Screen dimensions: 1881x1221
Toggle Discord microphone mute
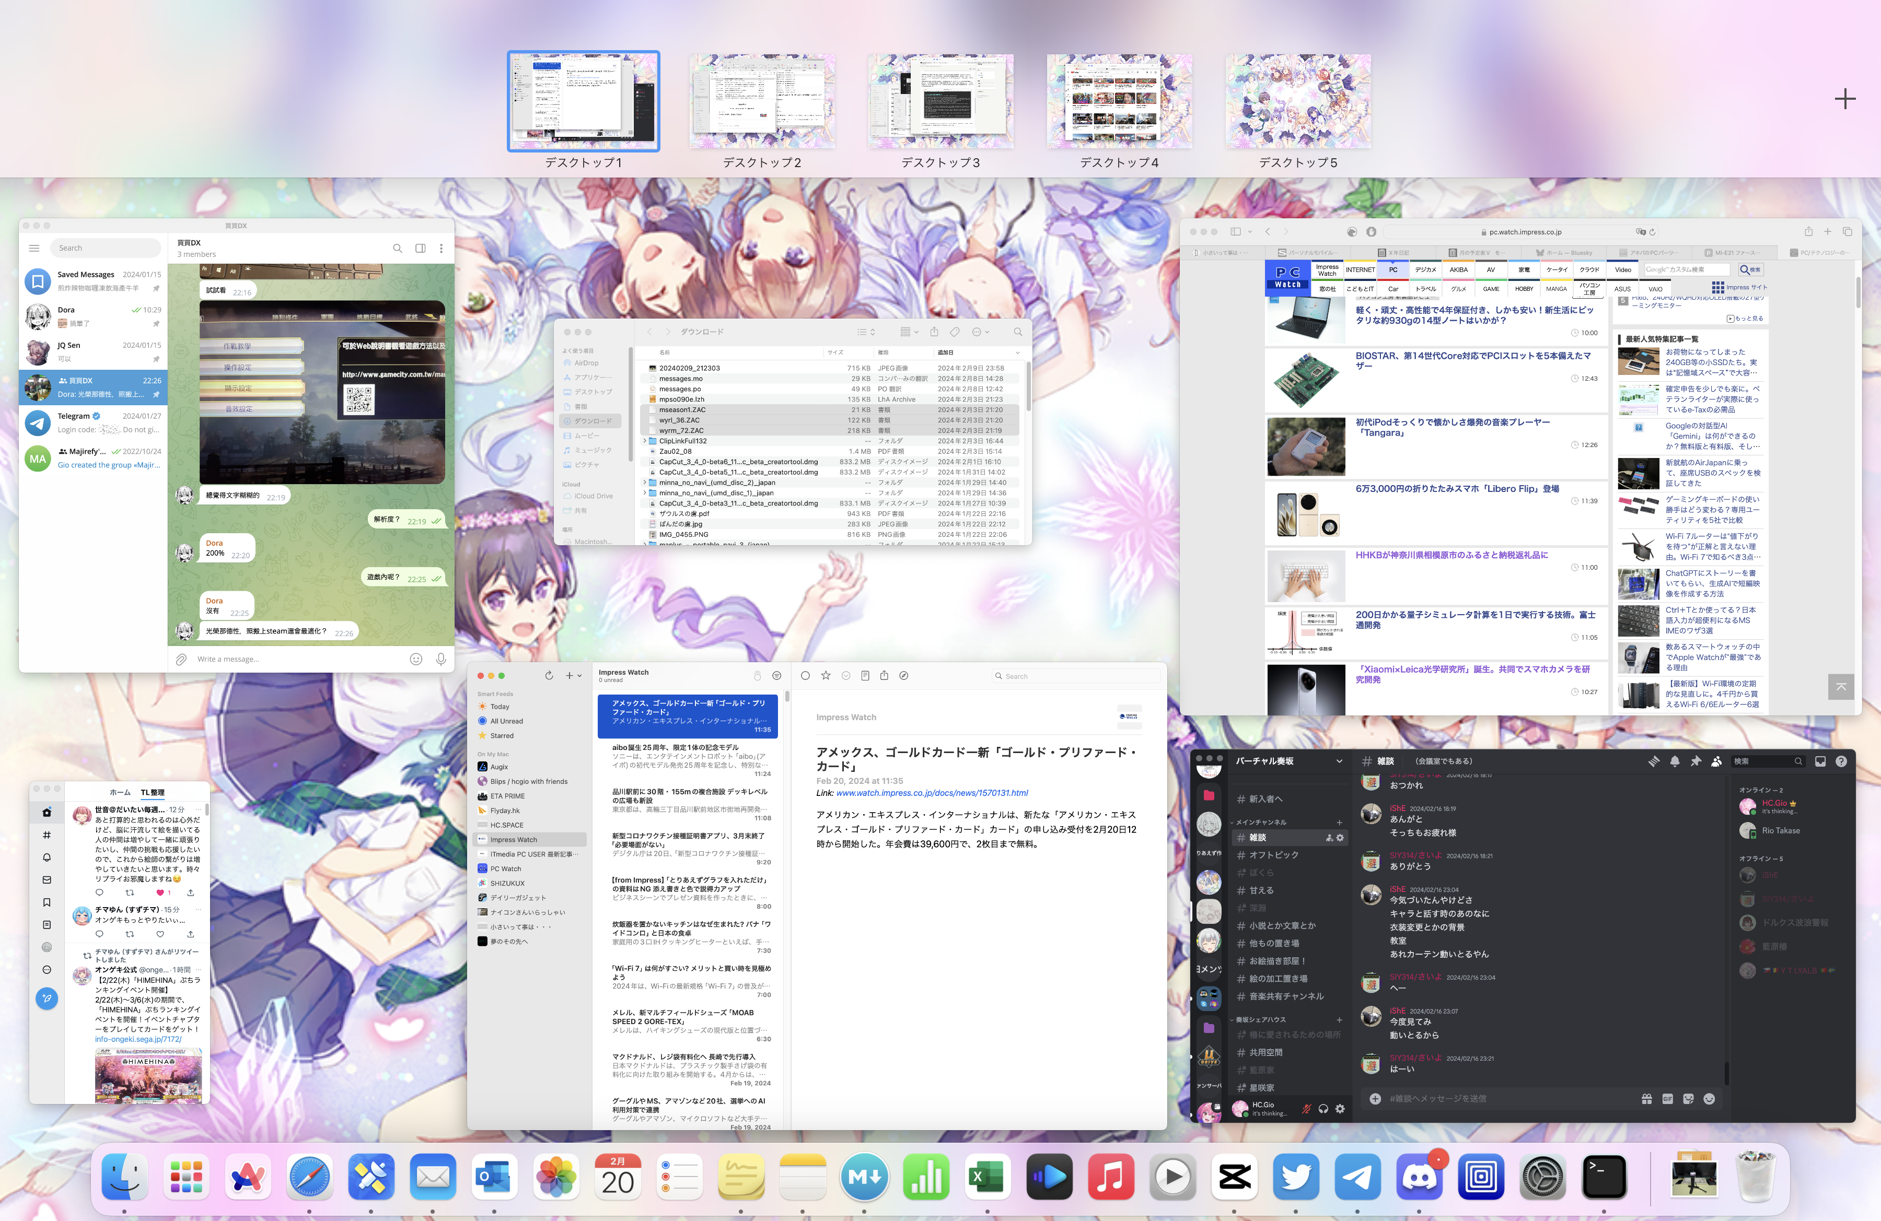point(1306,1109)
